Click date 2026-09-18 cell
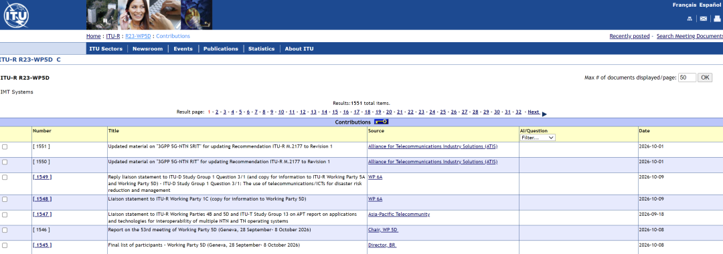Image resolution: width=723 pixels, height=254 pixels. [x=651, y=215]
